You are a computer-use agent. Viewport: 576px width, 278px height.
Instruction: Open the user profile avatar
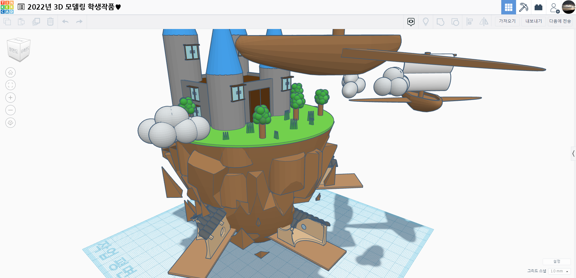(x=568, y=7)
